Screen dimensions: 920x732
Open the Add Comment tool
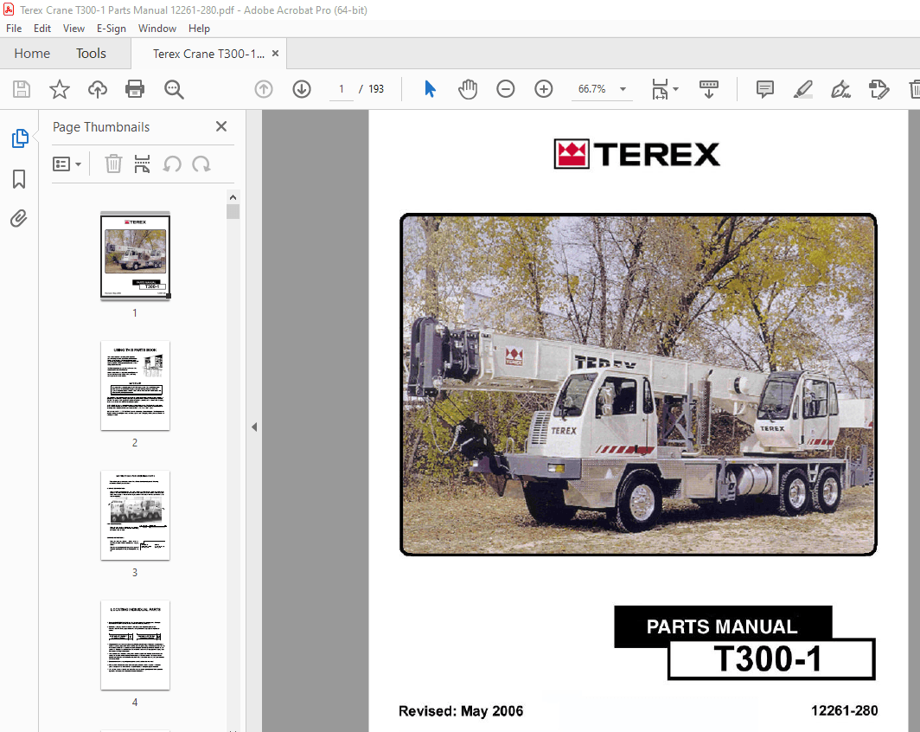click(x=764, y=89)
